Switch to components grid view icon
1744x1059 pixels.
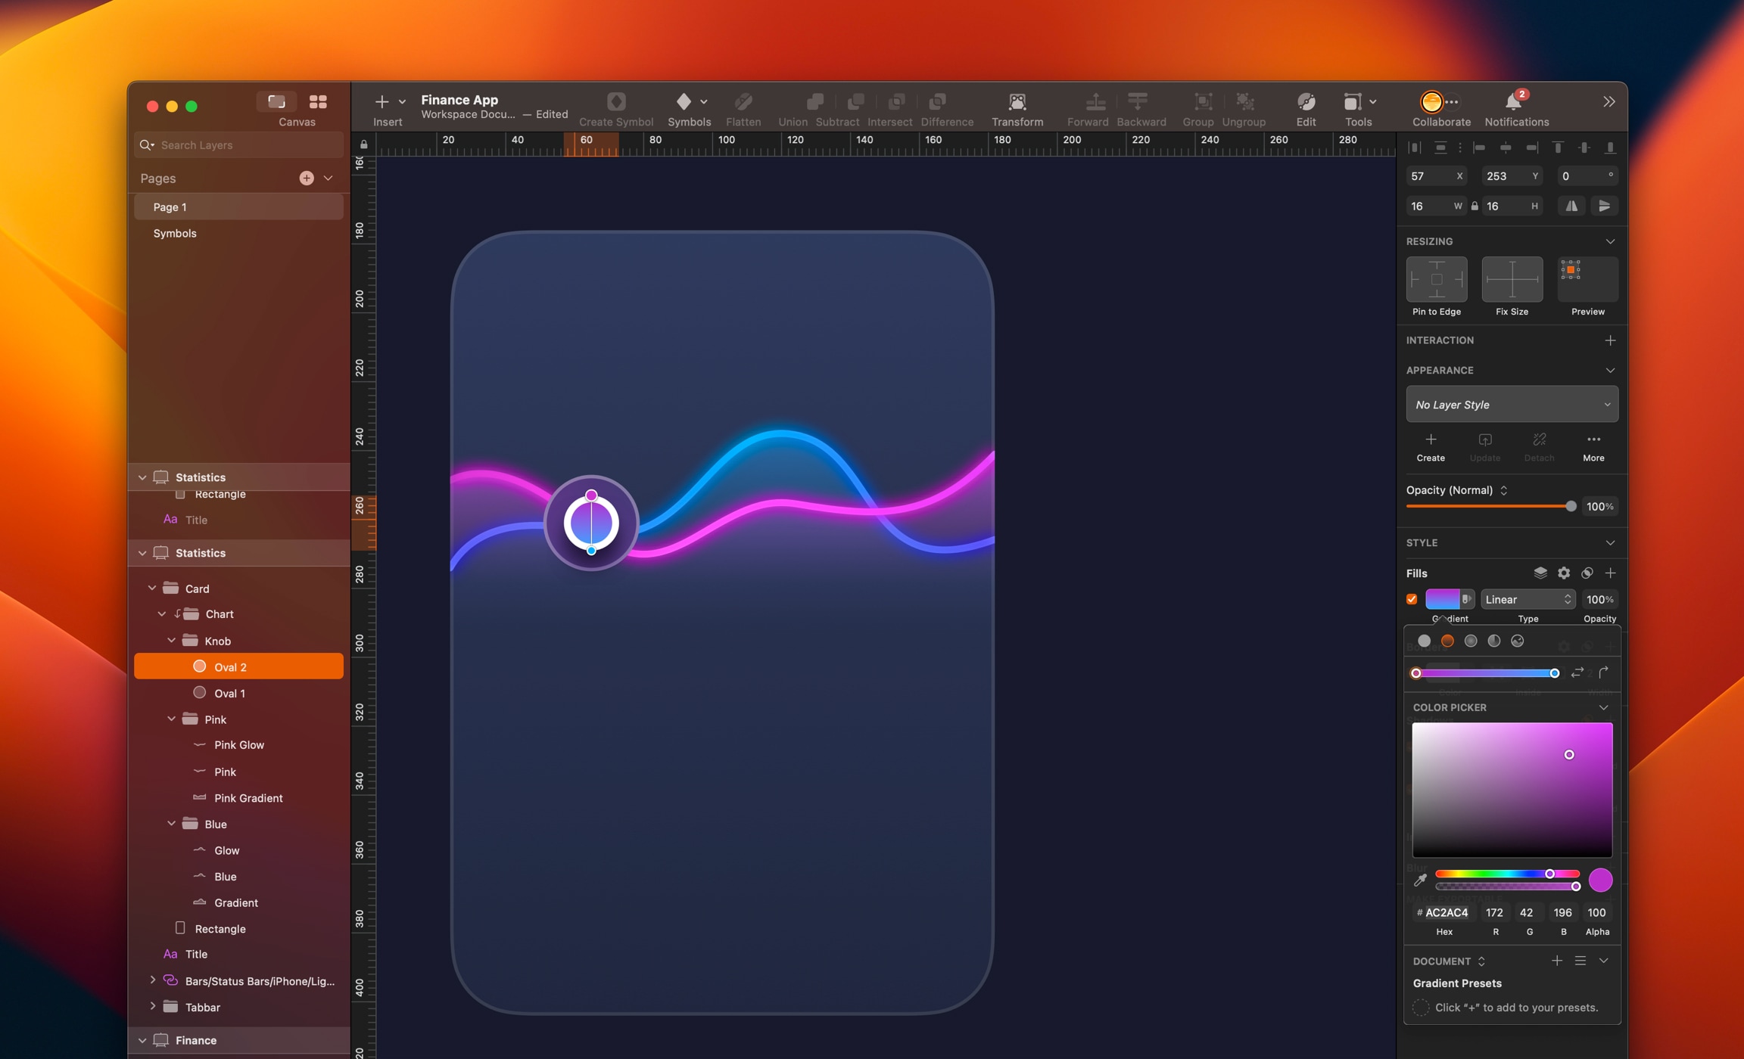pyautogui.click(x=318, y=101)
